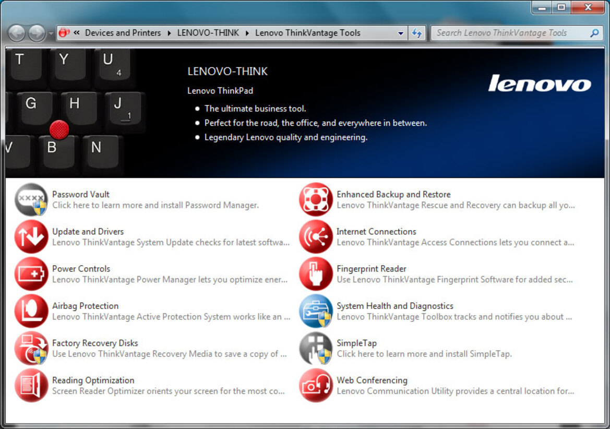Launch the Factory Recovery Disks icon
Screen dimensions: 610x429
tap(31, 348)
